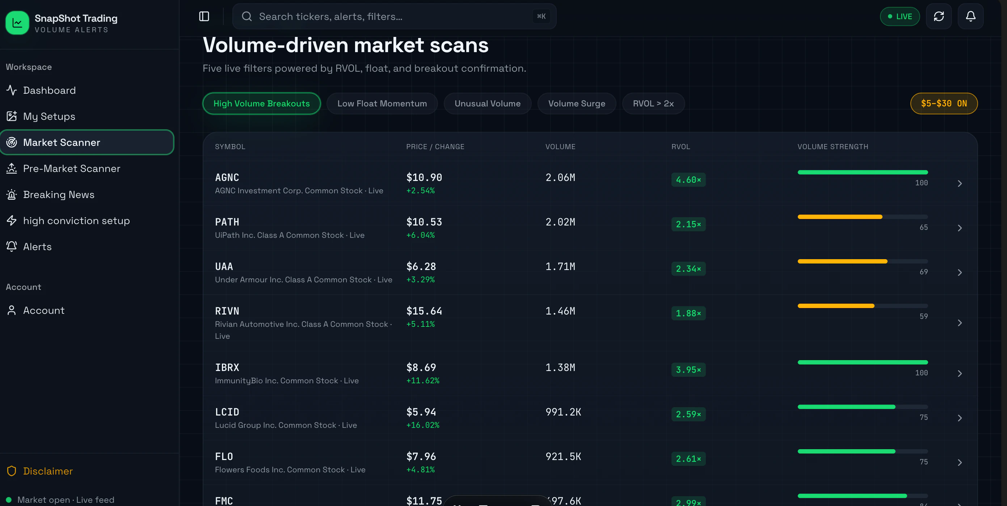
Task: Expand the PATH row chevron
Action: 960,228
